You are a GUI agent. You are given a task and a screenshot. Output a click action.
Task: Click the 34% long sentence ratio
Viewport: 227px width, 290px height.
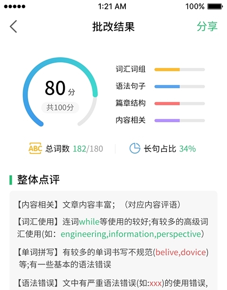point(187,149)
